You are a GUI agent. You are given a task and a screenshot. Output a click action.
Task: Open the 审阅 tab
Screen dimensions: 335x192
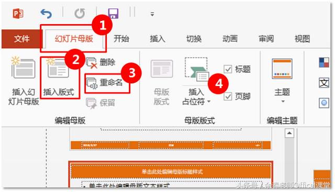266,39
